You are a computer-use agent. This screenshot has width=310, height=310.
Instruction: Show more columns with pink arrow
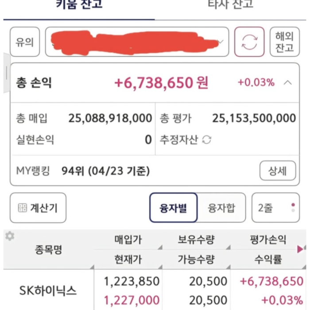click(301, 249)
